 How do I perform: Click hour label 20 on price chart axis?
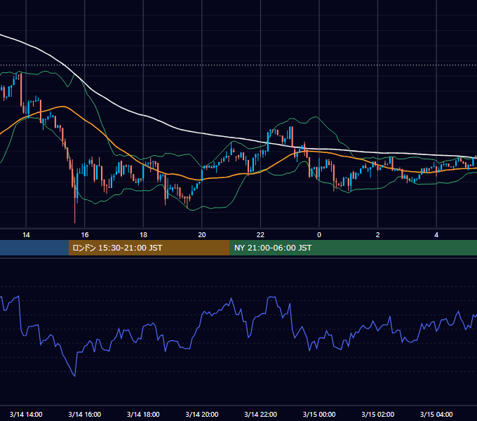(202, 234)
